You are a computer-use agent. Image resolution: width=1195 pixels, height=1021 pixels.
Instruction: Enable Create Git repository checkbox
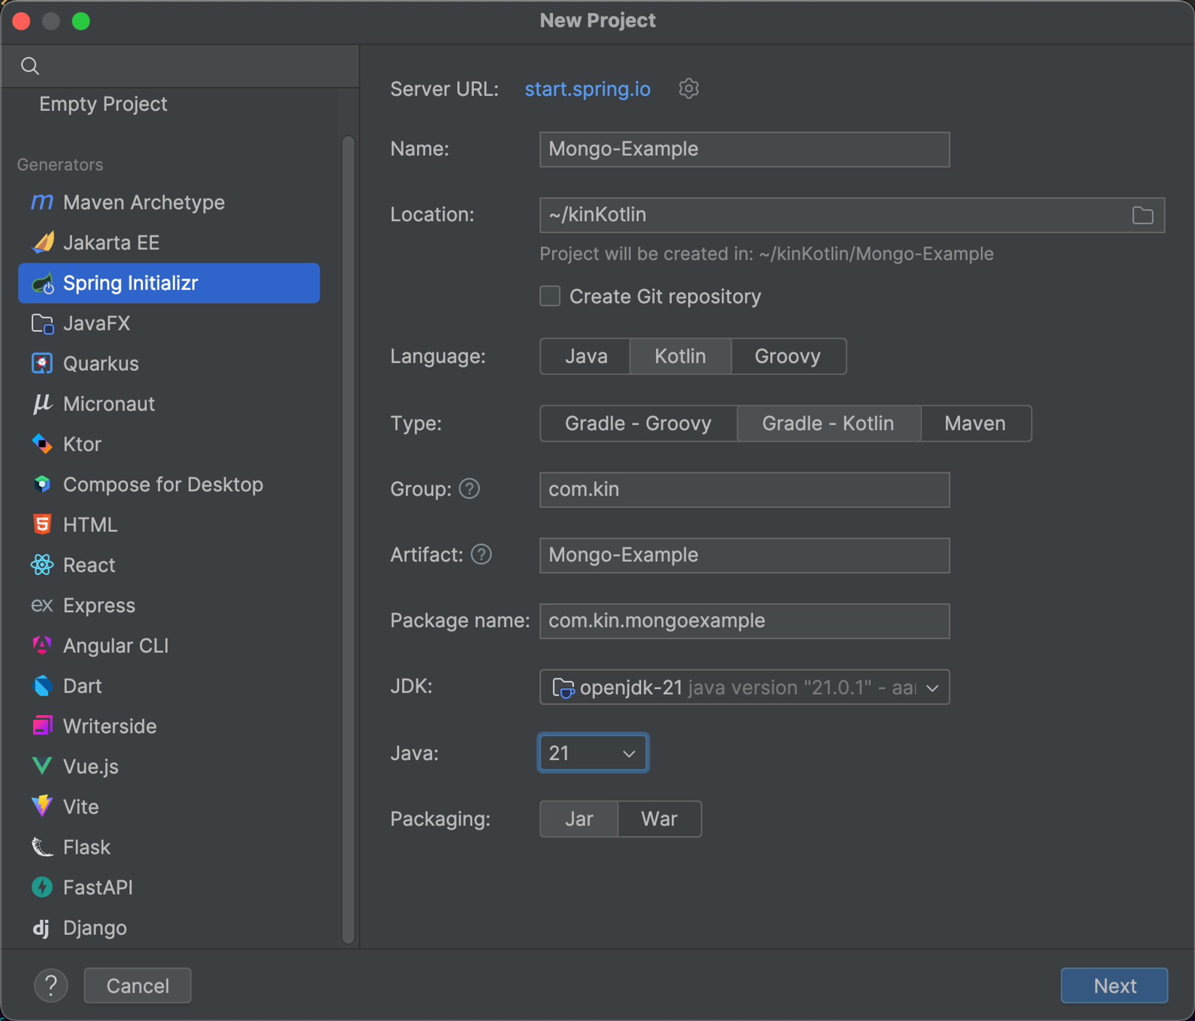(550, 296)
